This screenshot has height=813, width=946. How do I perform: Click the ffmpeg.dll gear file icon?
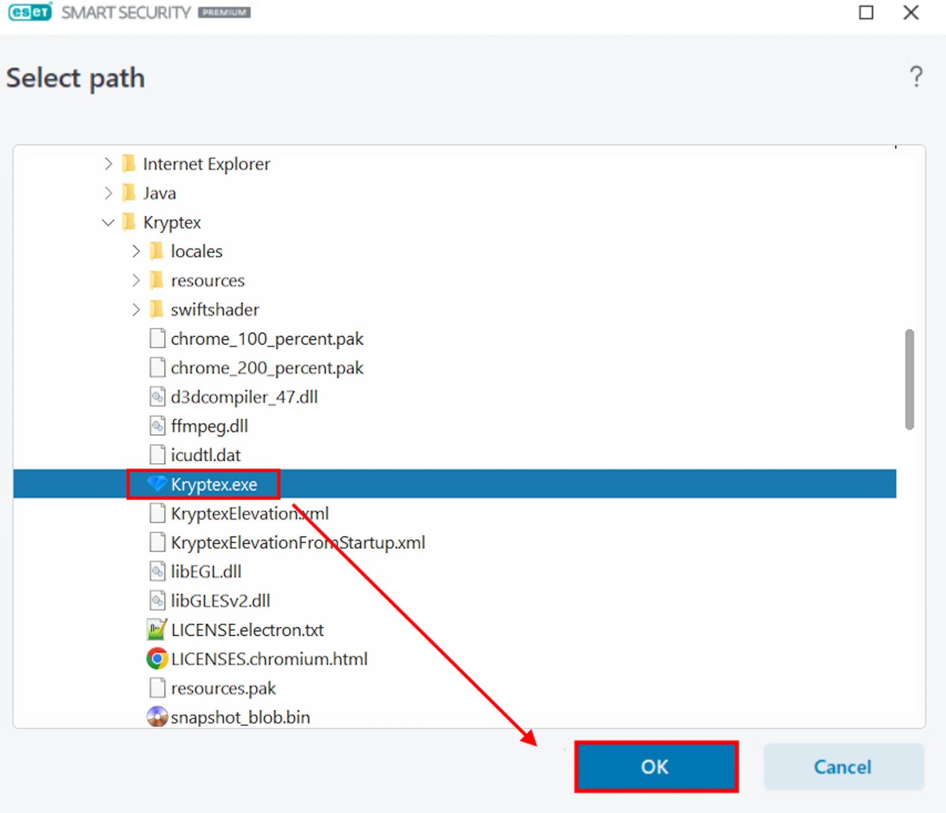[x=157, y=426]
